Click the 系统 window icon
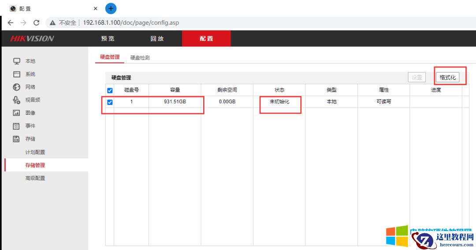Viewport: 476px width, 250px height. point(17,74)
